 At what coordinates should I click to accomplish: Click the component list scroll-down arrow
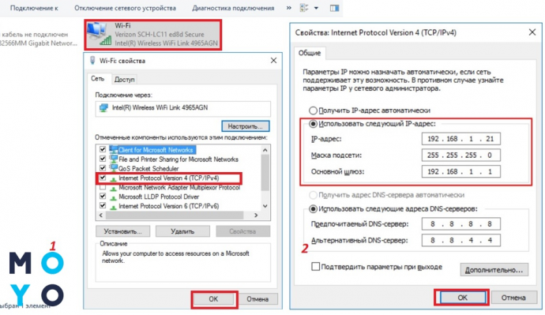point(265,206)
